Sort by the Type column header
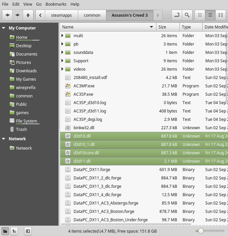Screen dimensions: 228x236 (x=191, y=27)
